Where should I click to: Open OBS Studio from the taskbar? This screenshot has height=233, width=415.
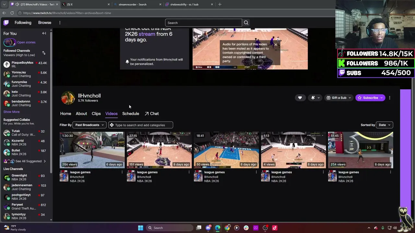pos(265,228)
